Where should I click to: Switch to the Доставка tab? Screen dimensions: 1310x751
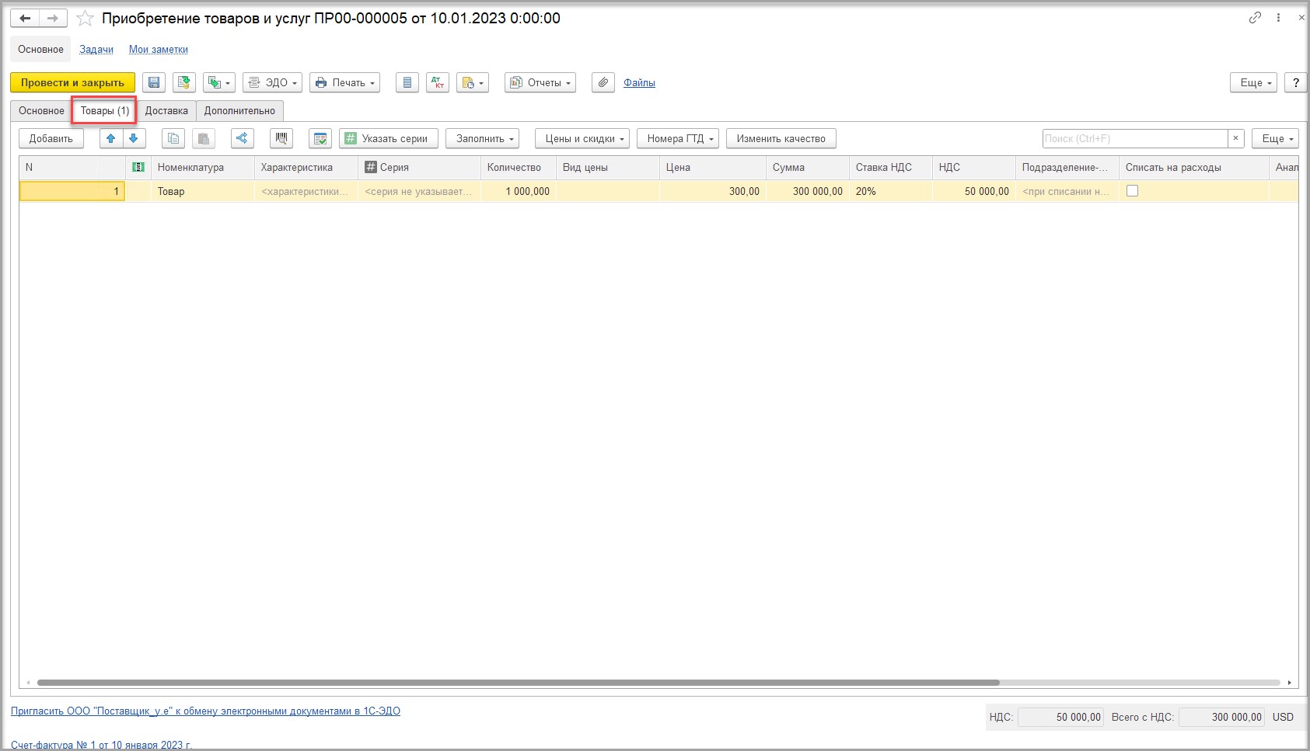tap(166, 111)
